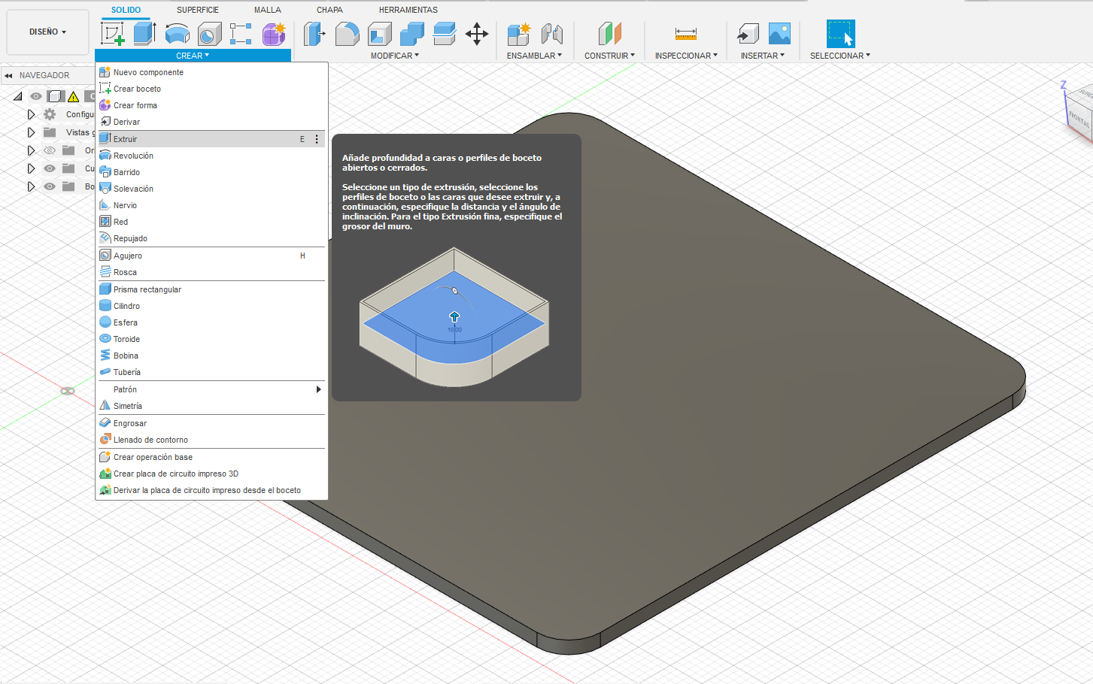Image resolution: width=1093 pixels, height=684 pixels.
Task: Toggle visibility eye of root component
Action: pos(36,96)
